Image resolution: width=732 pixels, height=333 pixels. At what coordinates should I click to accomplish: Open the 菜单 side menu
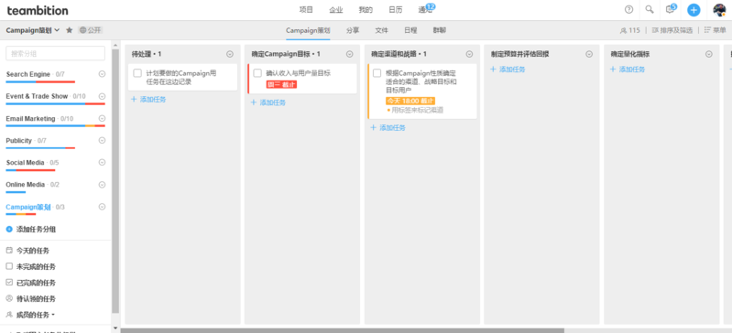tap(715, 30)
